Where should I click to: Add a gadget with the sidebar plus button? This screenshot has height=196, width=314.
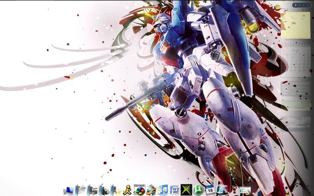295,5
